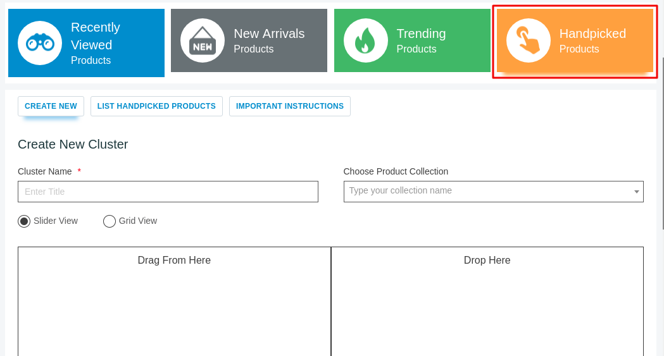Click the pointing hand Handpicked icon
Viewport: 664px width, 356px height.
coord(529,40)
